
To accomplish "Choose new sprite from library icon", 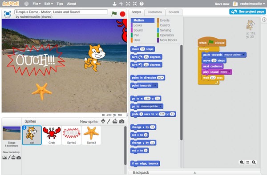I will [103, 121].
